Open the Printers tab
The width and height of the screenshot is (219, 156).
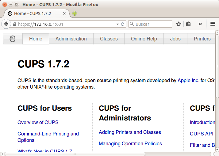[x=202, y=39]
